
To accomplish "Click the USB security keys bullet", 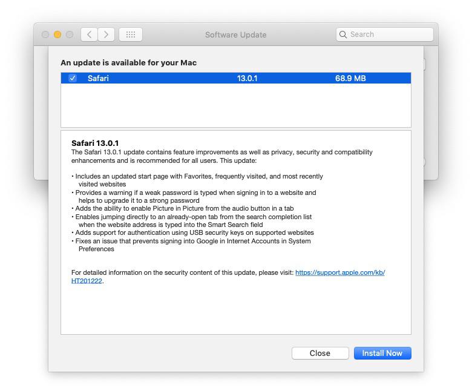I will (192, 232).
